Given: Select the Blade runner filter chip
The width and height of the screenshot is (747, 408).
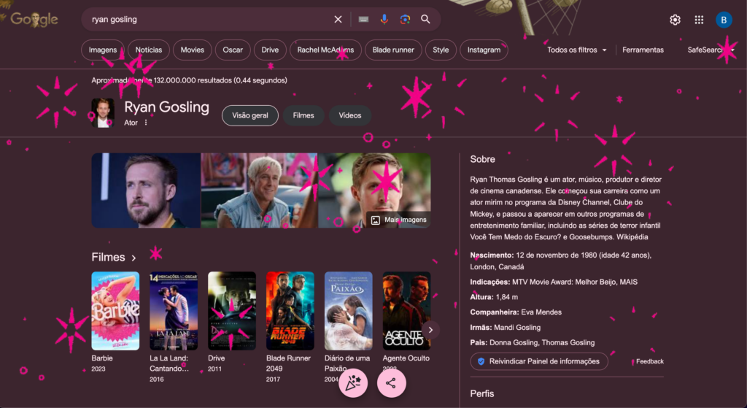Looking at the screenshot, I should 393,50.
